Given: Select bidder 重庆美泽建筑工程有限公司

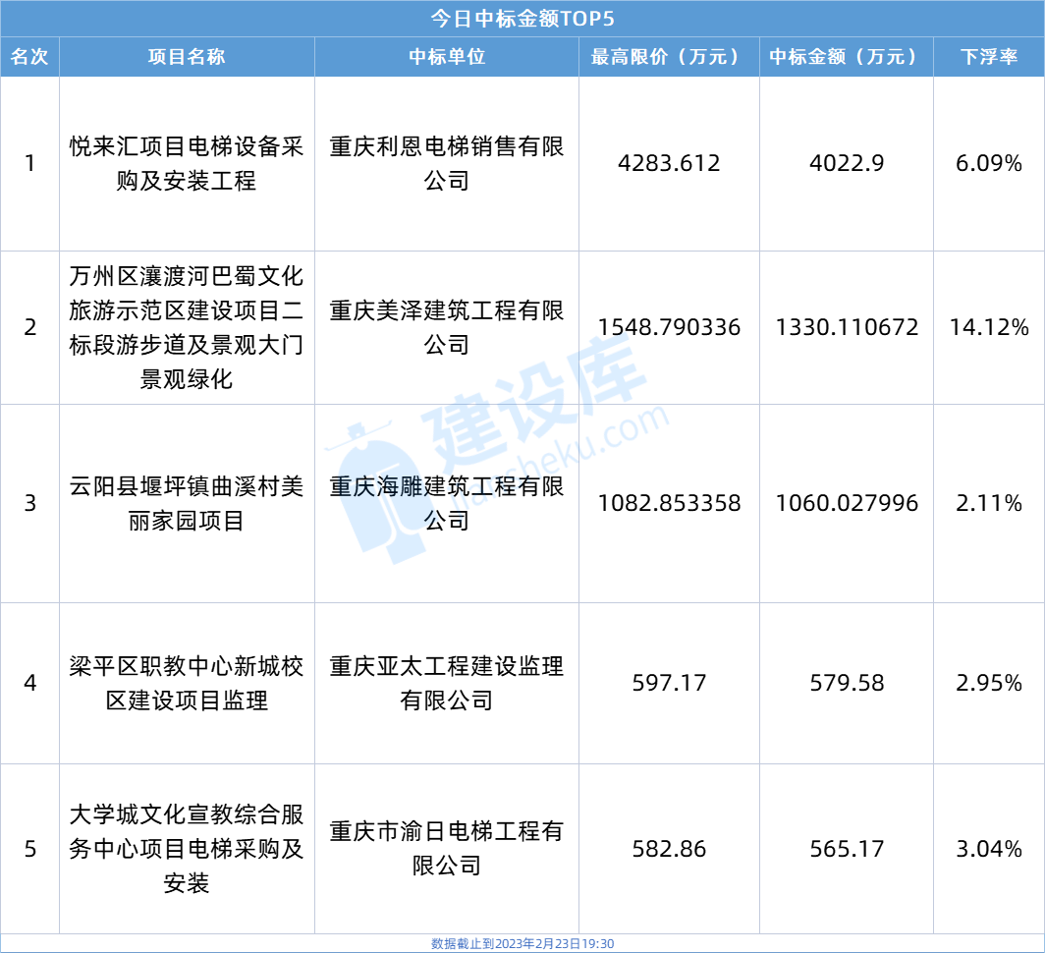Looking at the screenshot, I should [447, 327].
